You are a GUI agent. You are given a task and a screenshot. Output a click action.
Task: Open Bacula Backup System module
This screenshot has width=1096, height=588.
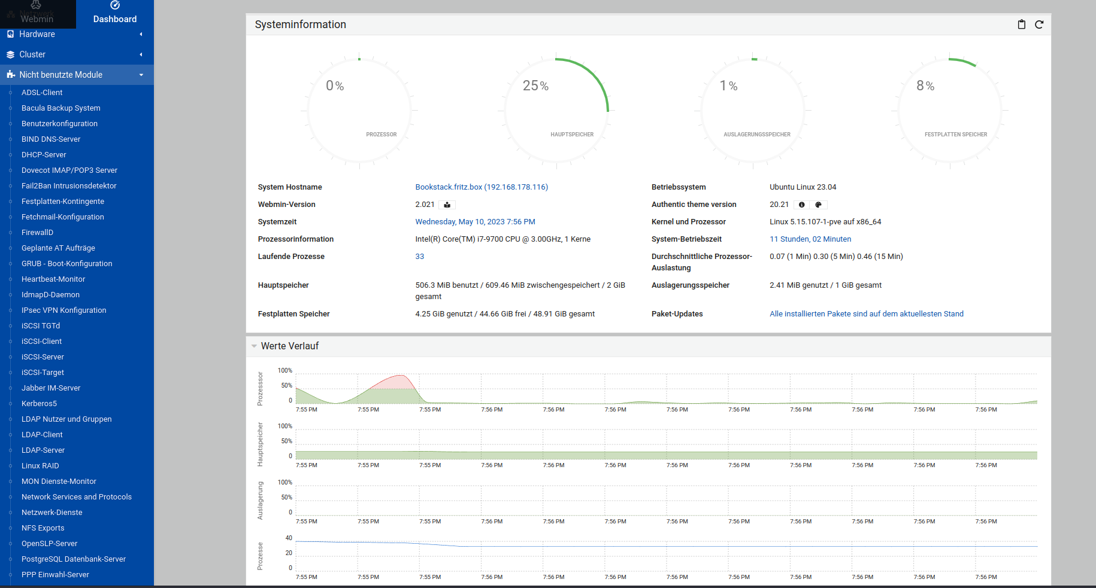[61, 108]
